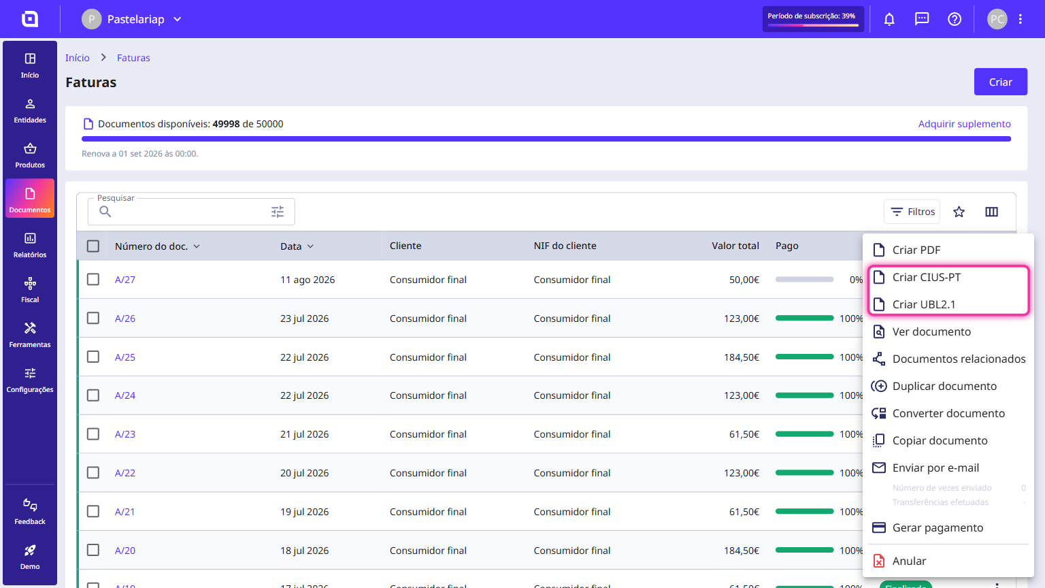This screenshot has height=588, width=1045.
Task: Click the subscription period progress indicator
Action: pyautogui.click(x=813, y=19)
